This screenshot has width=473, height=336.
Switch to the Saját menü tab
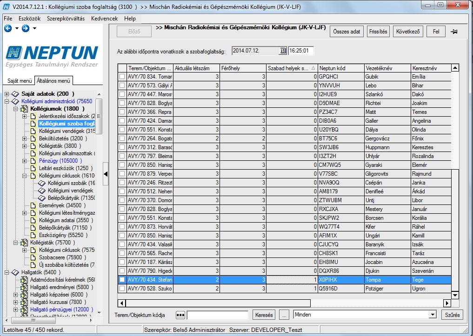tap(20, 81)
